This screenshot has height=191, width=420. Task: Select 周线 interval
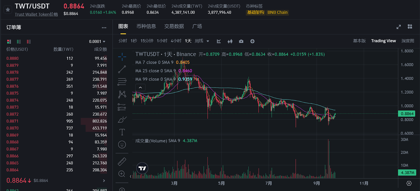pyautogui.click(x=199, y=41)
